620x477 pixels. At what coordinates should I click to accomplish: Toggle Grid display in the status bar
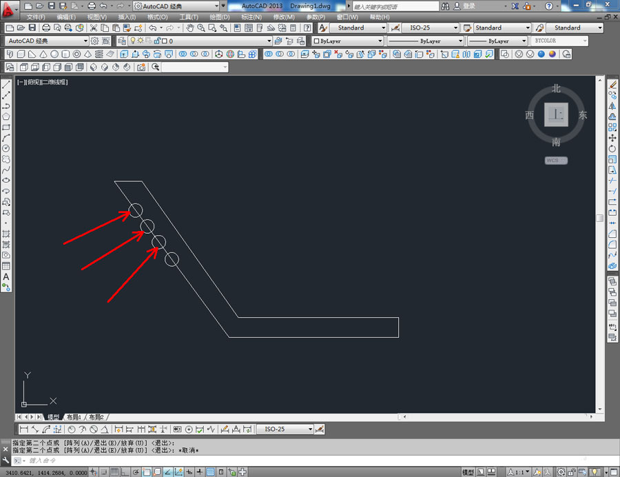114,472
